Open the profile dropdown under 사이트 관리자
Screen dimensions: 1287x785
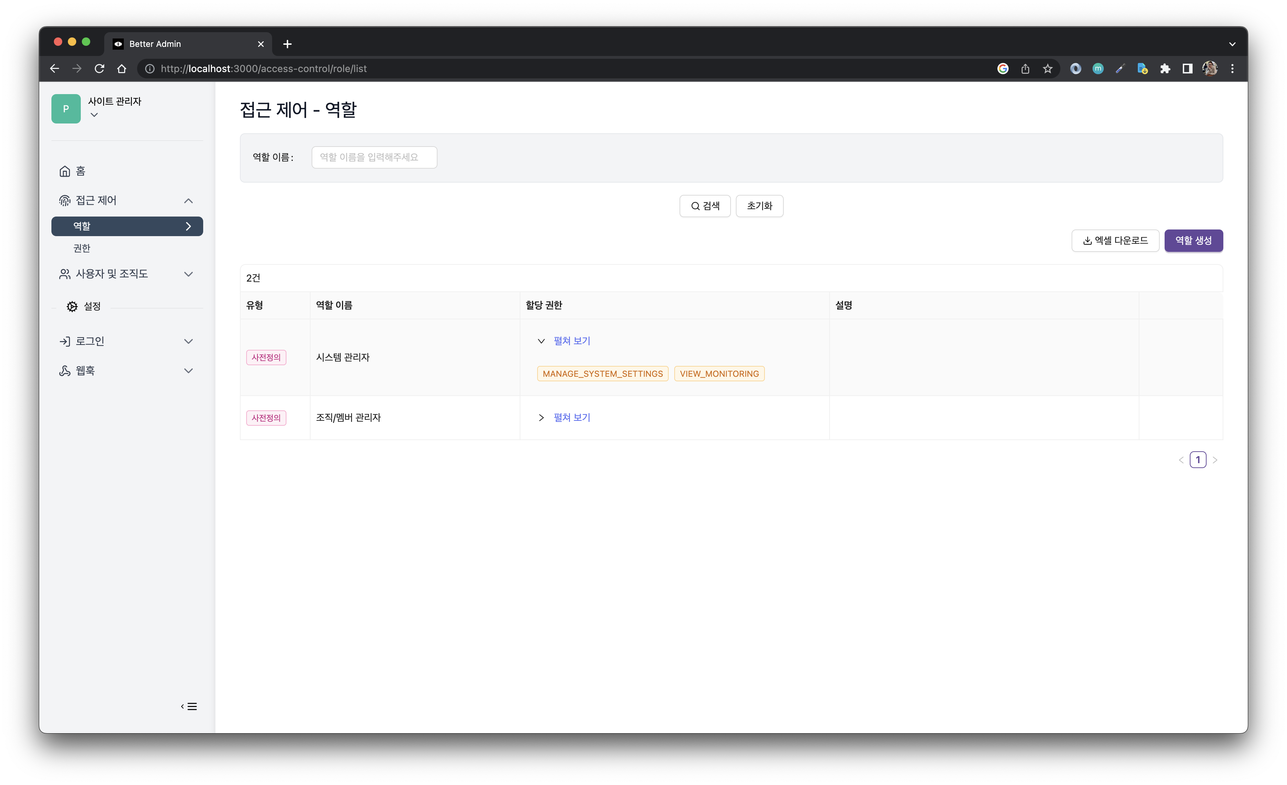point(94,115)
